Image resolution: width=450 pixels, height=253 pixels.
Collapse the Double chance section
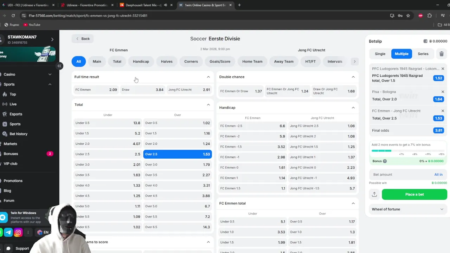pos(353,77)
